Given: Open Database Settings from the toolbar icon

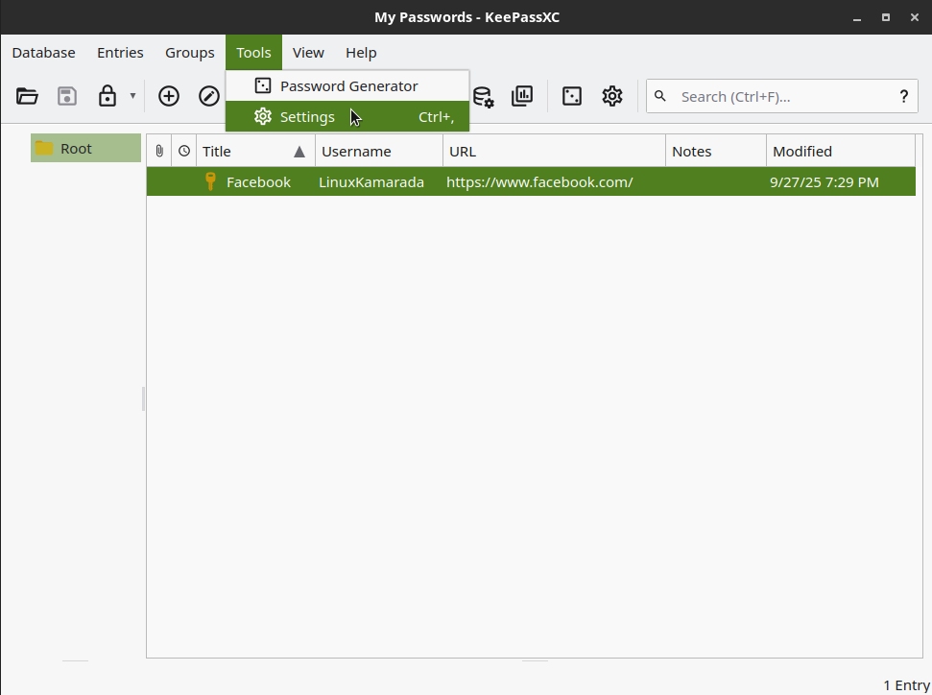Looking at the screenshot, I should click(483, 96).
